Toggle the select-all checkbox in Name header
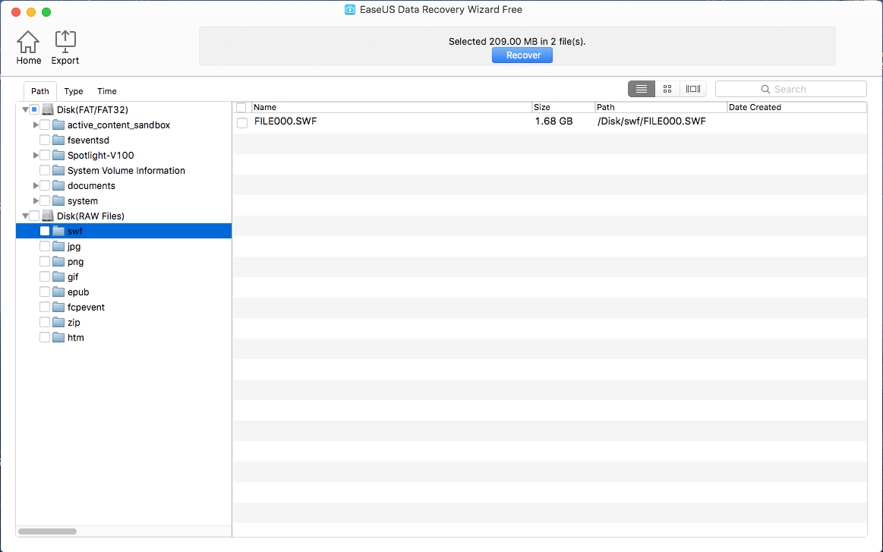The image size is (883, 552). [241, 107]
